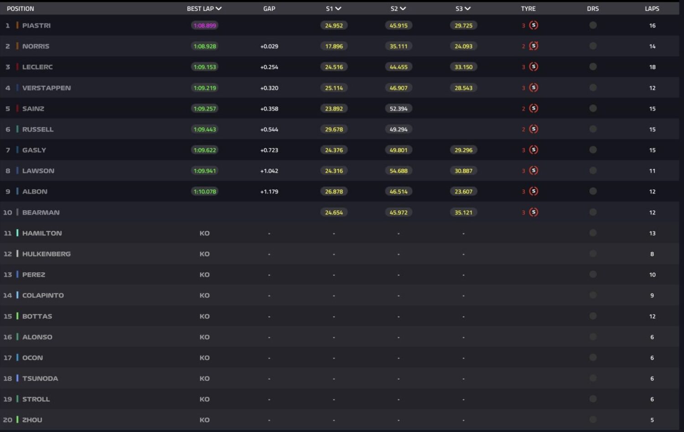
Task: Click Colapinto's DRS indicator dot
Action: tap(593, 295)
